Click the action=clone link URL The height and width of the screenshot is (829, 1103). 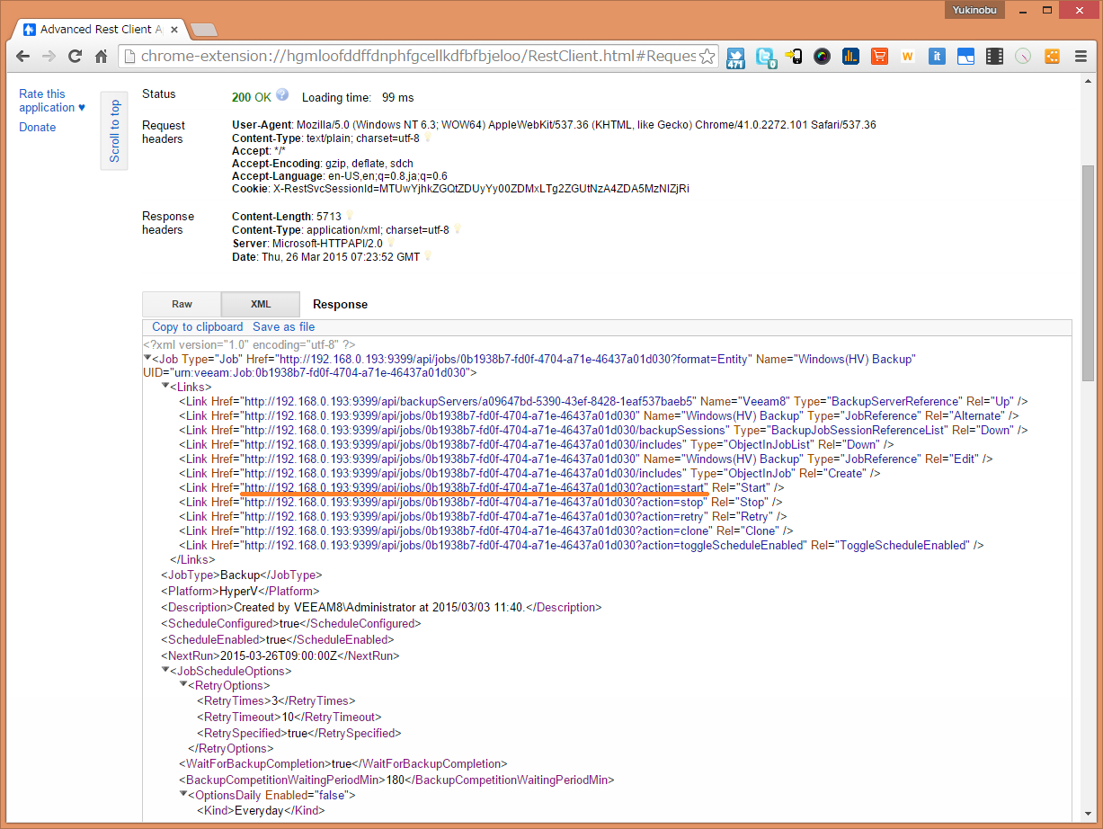pyautogui.click(x=477, y=530)
